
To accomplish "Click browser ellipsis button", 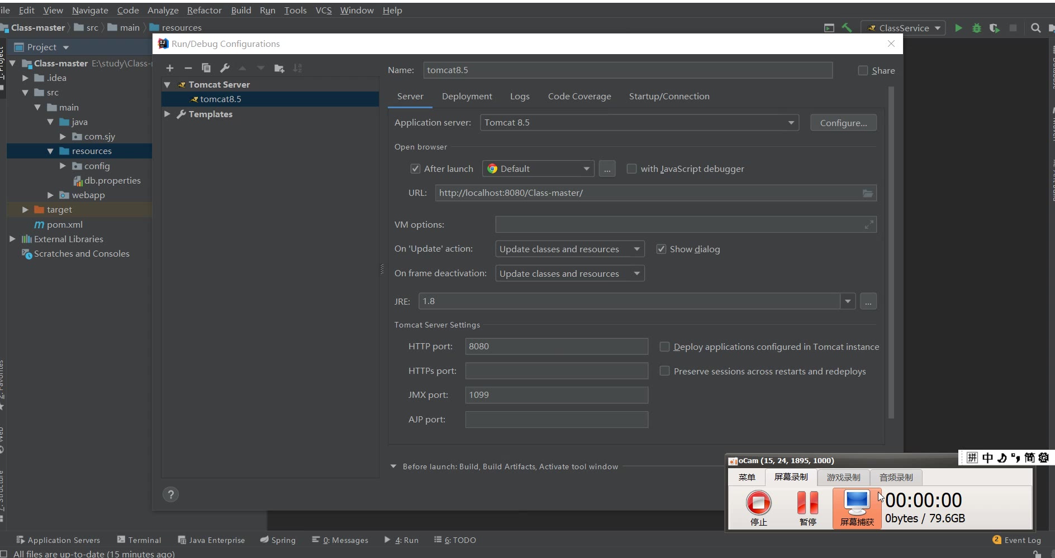I will [607, 169].
